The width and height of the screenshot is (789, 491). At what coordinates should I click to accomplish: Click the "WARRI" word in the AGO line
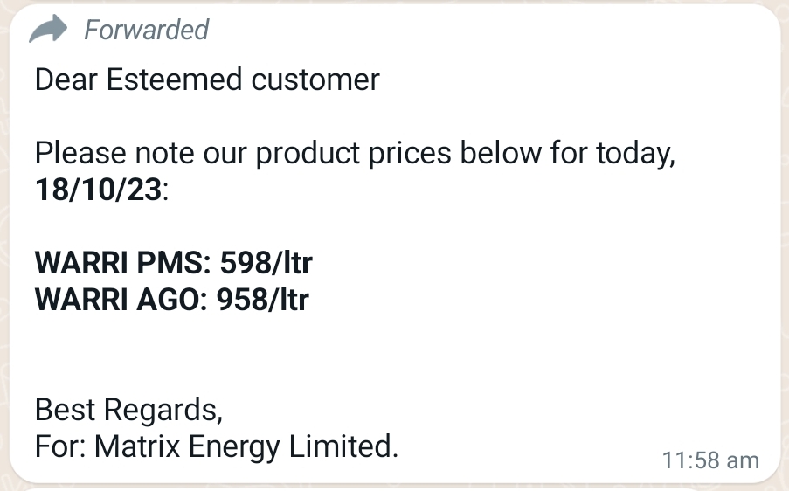tap(78, 300)
